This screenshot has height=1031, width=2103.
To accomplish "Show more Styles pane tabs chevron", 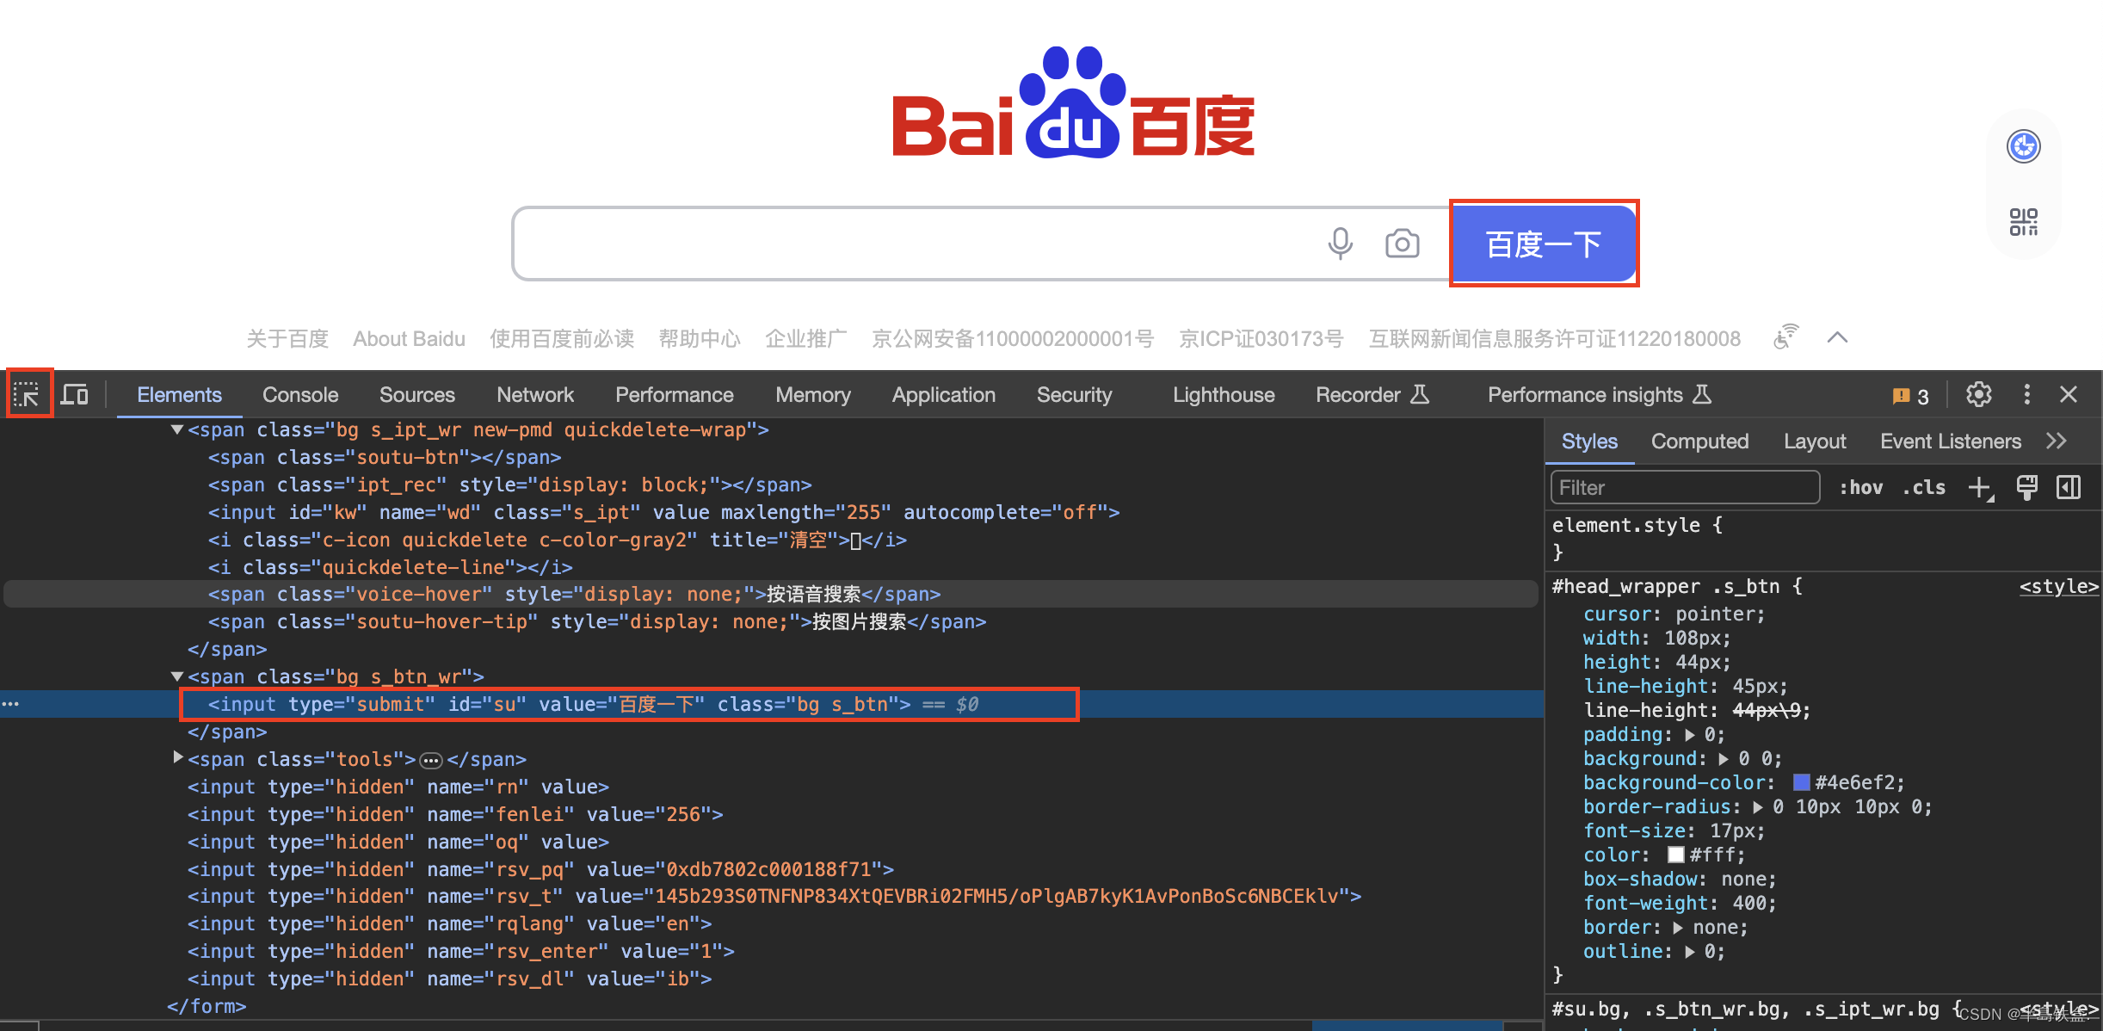I will coord(2057,441).
